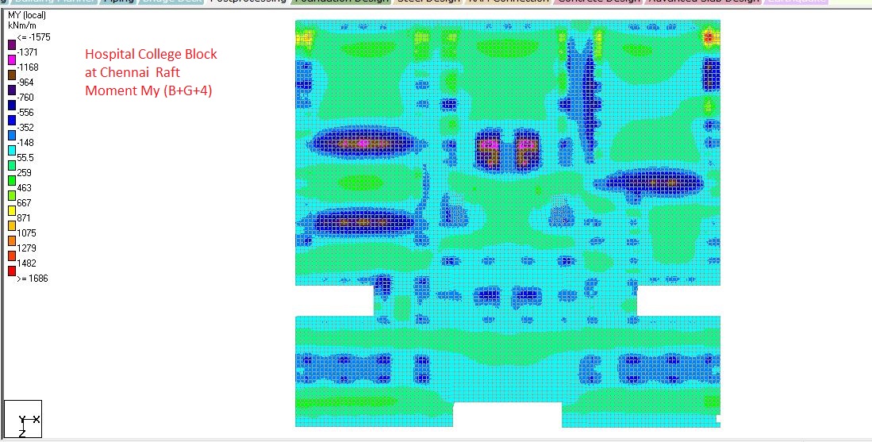Screen dimensions: 872x442
Task: Select the yellow legend color swatch
Action: point(11,211)
